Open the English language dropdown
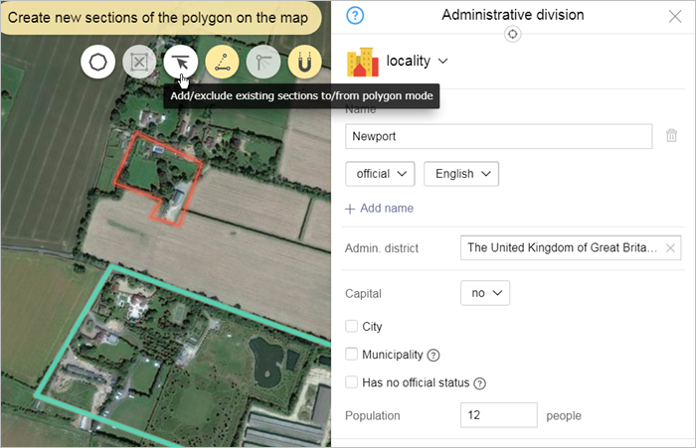Image resolution: width=696 pixels, height=448 pixels. click(x=460, y=174)
